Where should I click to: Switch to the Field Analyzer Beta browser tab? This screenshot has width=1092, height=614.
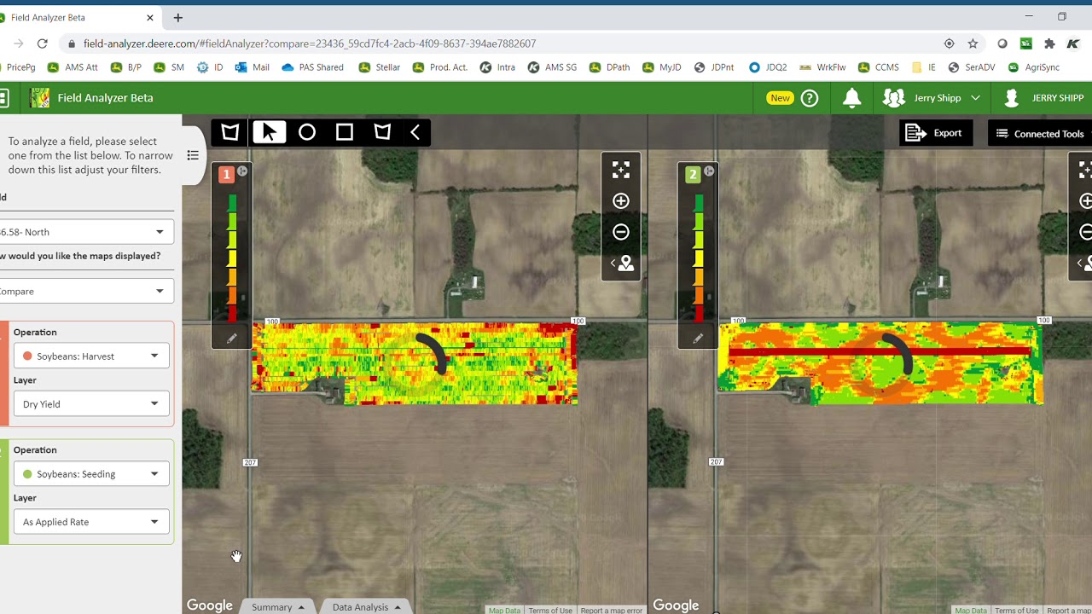78,17
